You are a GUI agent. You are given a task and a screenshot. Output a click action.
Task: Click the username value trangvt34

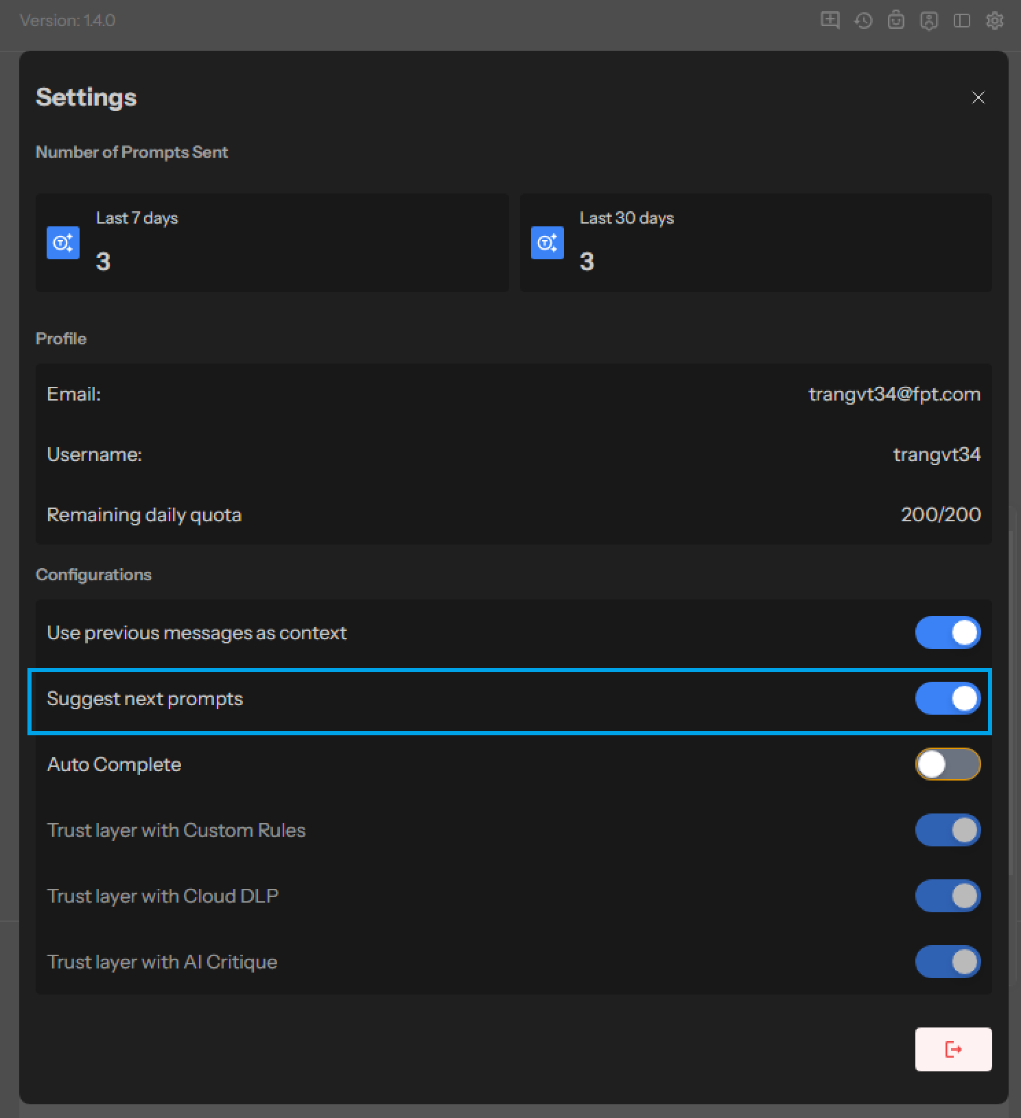(937, 454)
